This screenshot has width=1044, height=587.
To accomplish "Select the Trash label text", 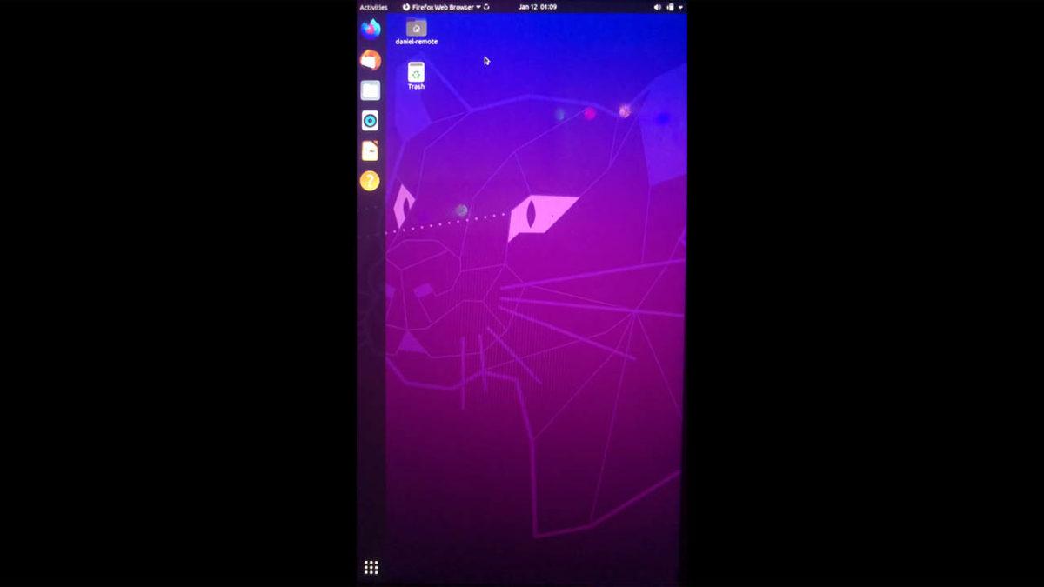I will [x=415, y=86].
